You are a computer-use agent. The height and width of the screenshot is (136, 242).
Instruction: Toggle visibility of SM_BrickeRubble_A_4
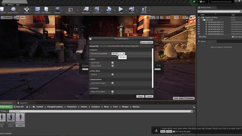tap(199, 22)
